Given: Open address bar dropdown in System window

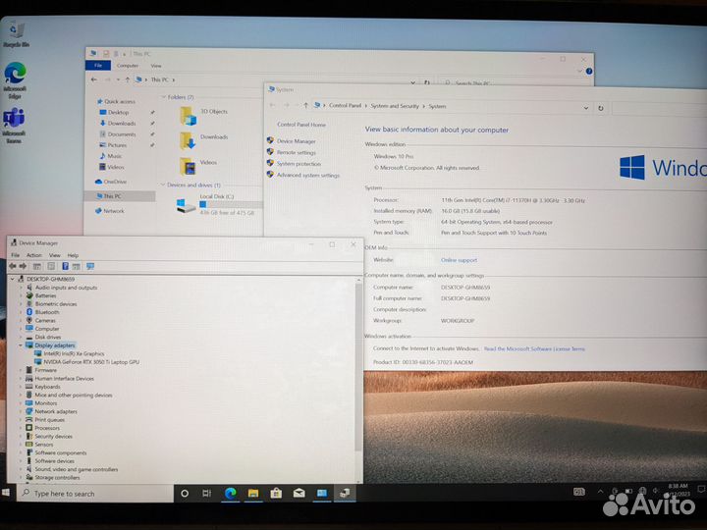Looking at the screenshot, I should pos(585,108).
